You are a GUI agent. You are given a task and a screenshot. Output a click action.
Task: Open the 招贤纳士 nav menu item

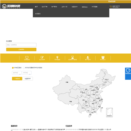(x=84, y=7)
